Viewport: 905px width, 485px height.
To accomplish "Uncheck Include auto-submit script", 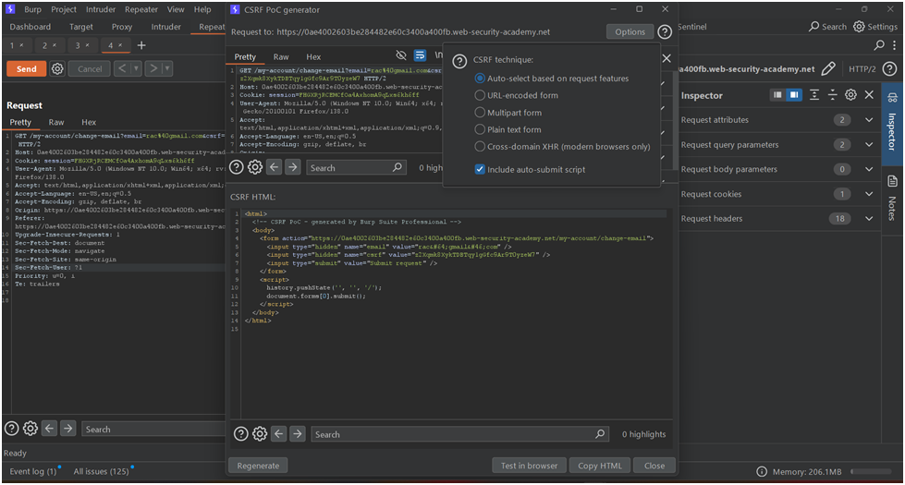I will click(x=480, y=169).
